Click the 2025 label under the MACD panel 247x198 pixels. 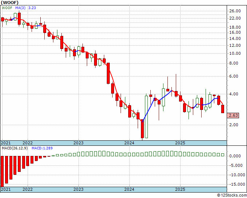point(180,189)
